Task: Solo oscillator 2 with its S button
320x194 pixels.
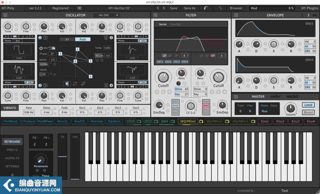Action: pyautogui.click(x=106, y=38)
